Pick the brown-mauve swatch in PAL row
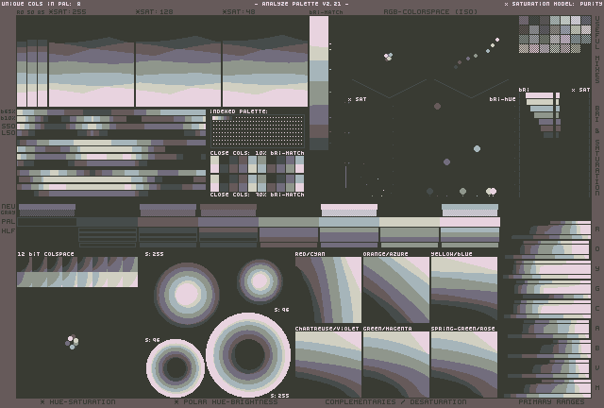604x408 pixels. 168,222
